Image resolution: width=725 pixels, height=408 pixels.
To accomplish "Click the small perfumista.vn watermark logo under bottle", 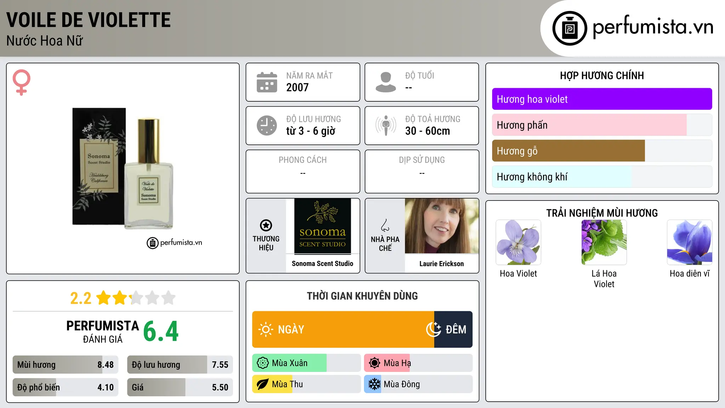I will (x=175, y=243).
